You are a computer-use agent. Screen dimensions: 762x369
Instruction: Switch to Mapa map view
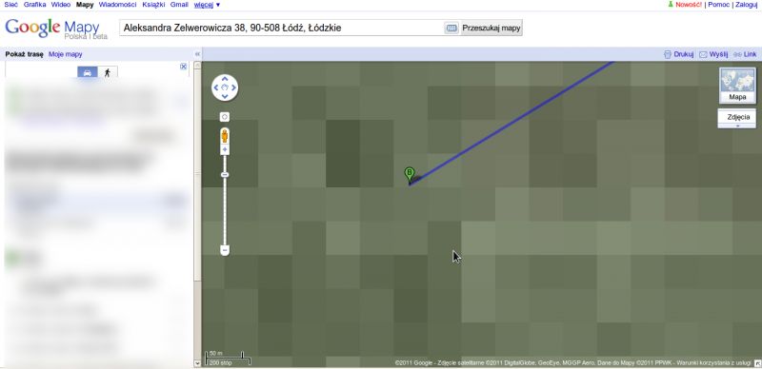click(x=737, y=85)
